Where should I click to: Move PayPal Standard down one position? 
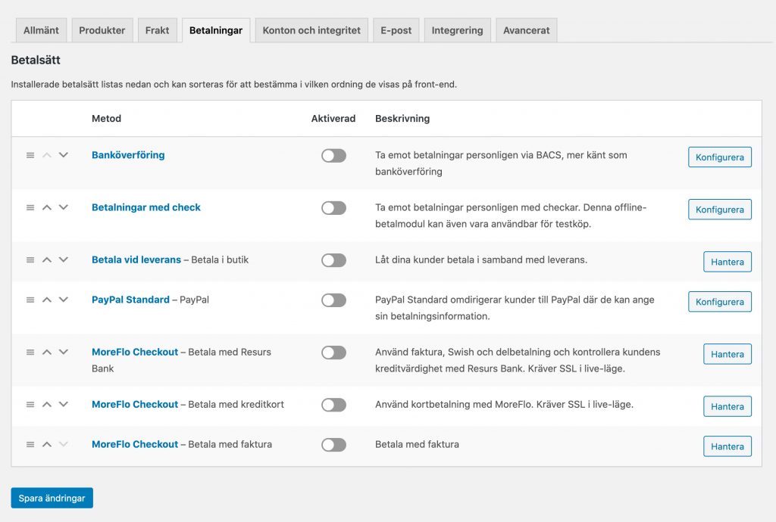pos(64,300)
